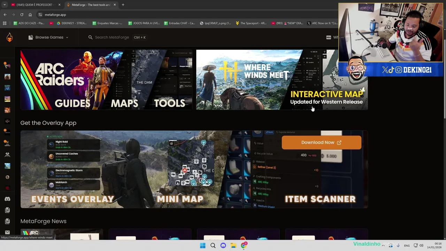Click the MetaForge flame logo

tap(9, 37)
